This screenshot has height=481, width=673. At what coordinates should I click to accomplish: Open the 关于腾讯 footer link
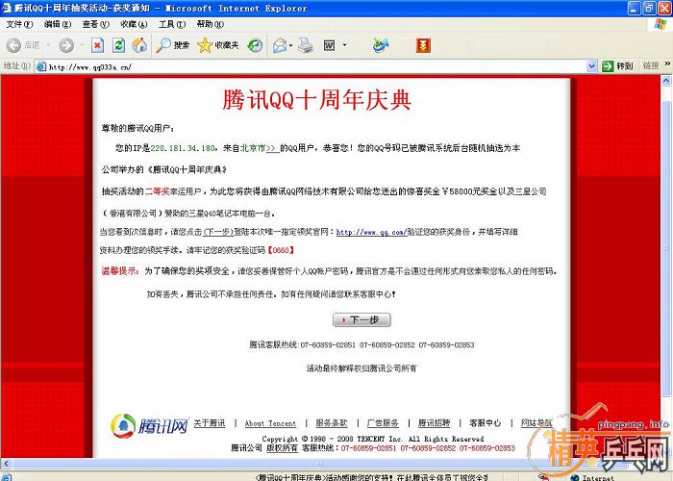[x=210, y=423]
